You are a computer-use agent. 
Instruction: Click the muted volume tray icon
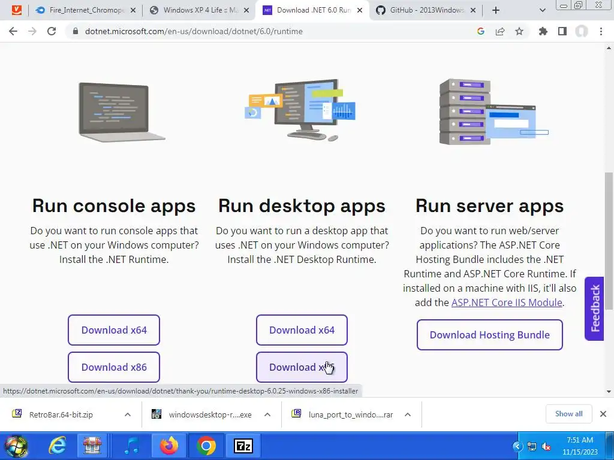[546, 446]
